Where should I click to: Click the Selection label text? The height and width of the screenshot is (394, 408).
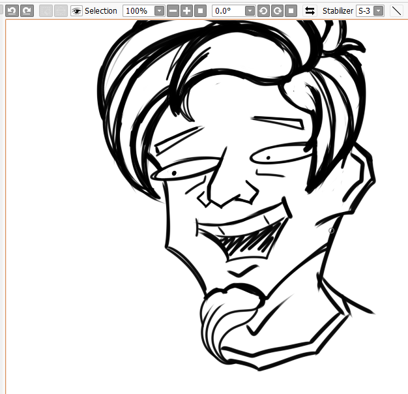tap(101, 11)
